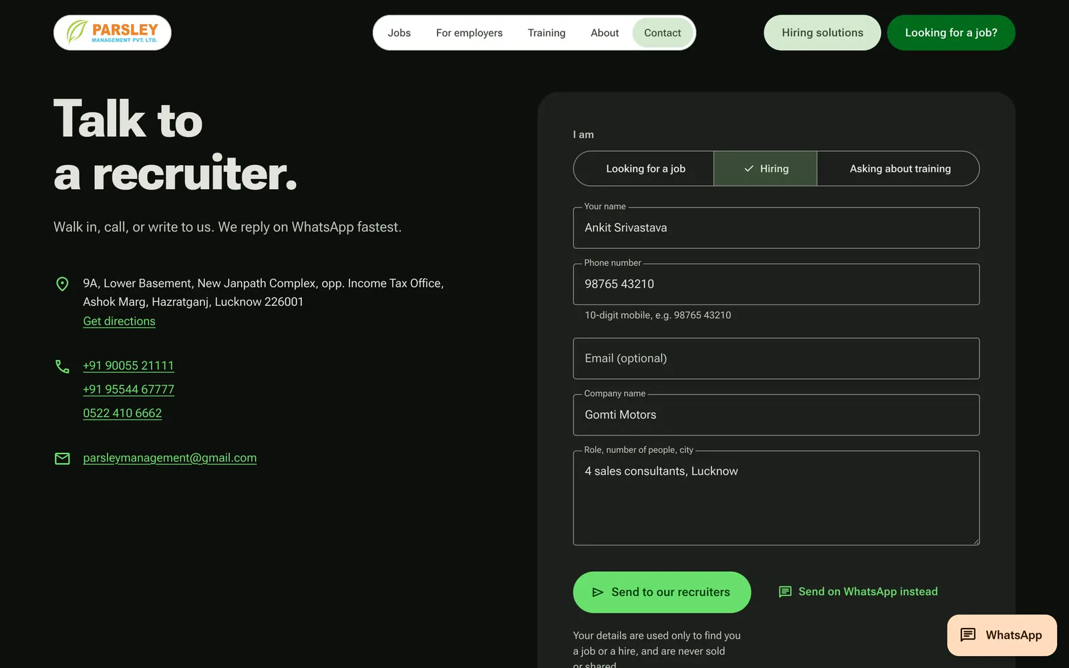Choose 'Send on WhatsApp instead'

(x=859, y=592)
